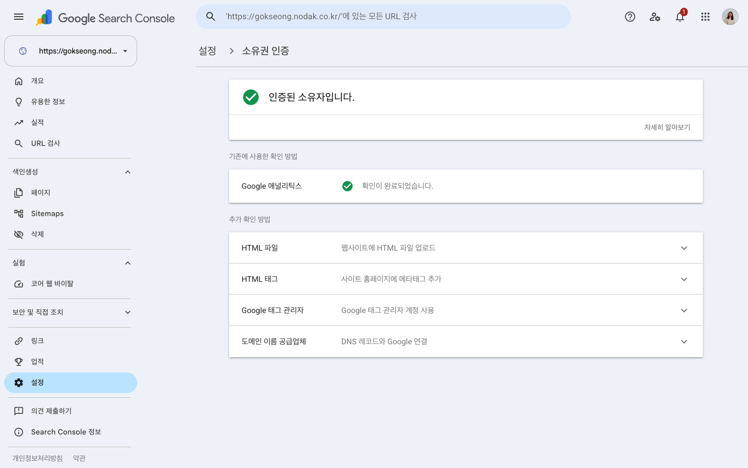The width and height of the screenshot is (748, 468).
Task: Expand the 보안 및 직접 조치 section
Action: click(x=128, y=313)
